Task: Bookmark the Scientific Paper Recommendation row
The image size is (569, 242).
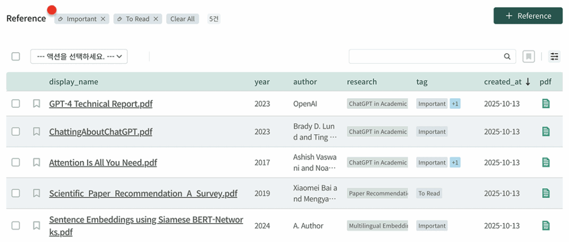Action: (36, 193)
